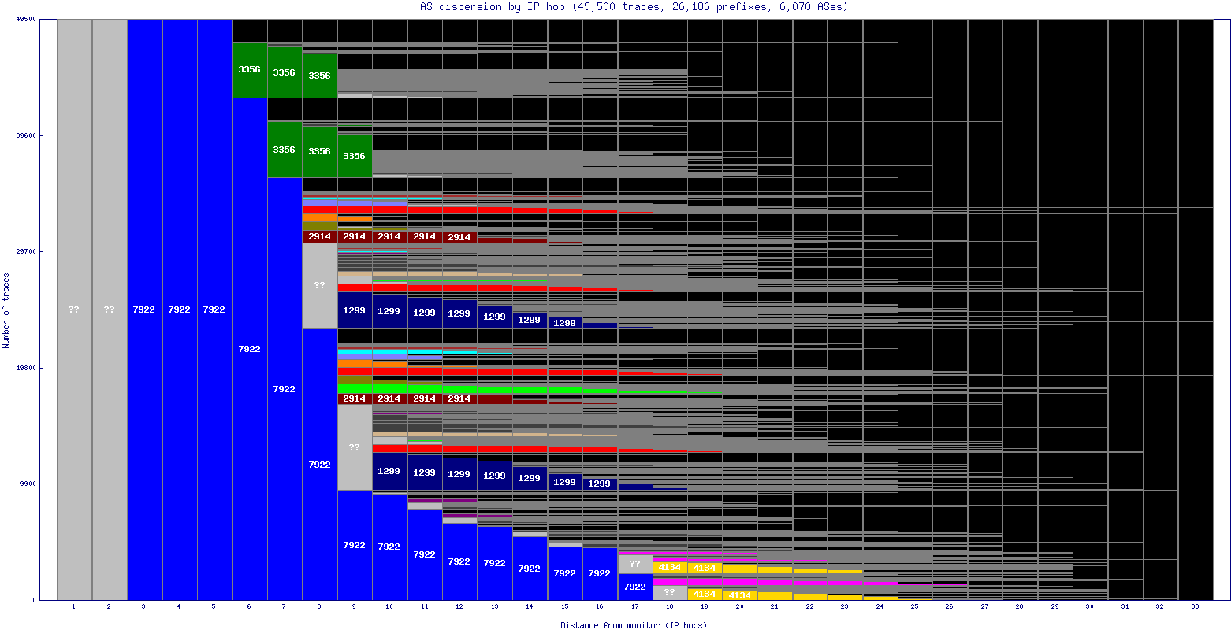Click the 39600 y-axis tick label
This screenshot has width=1231, height=630.
click(x=25, y=135)
